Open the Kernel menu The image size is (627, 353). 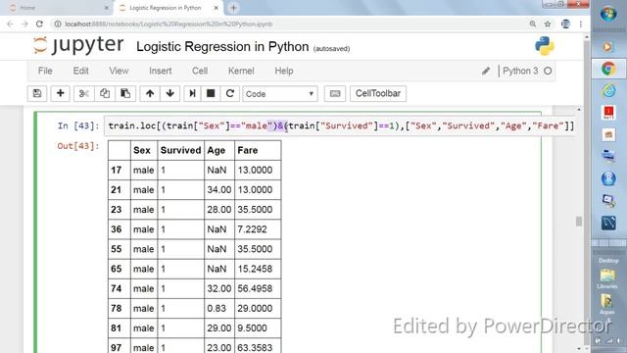pos(241,71)
